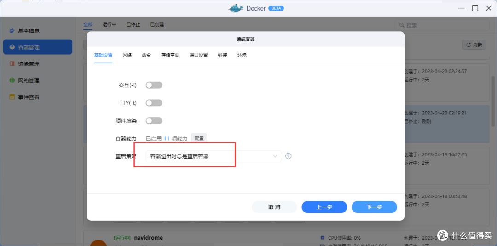Click the 取消 button
The image size is (497, 246).
pyautogui.click(x=274, y=207)
